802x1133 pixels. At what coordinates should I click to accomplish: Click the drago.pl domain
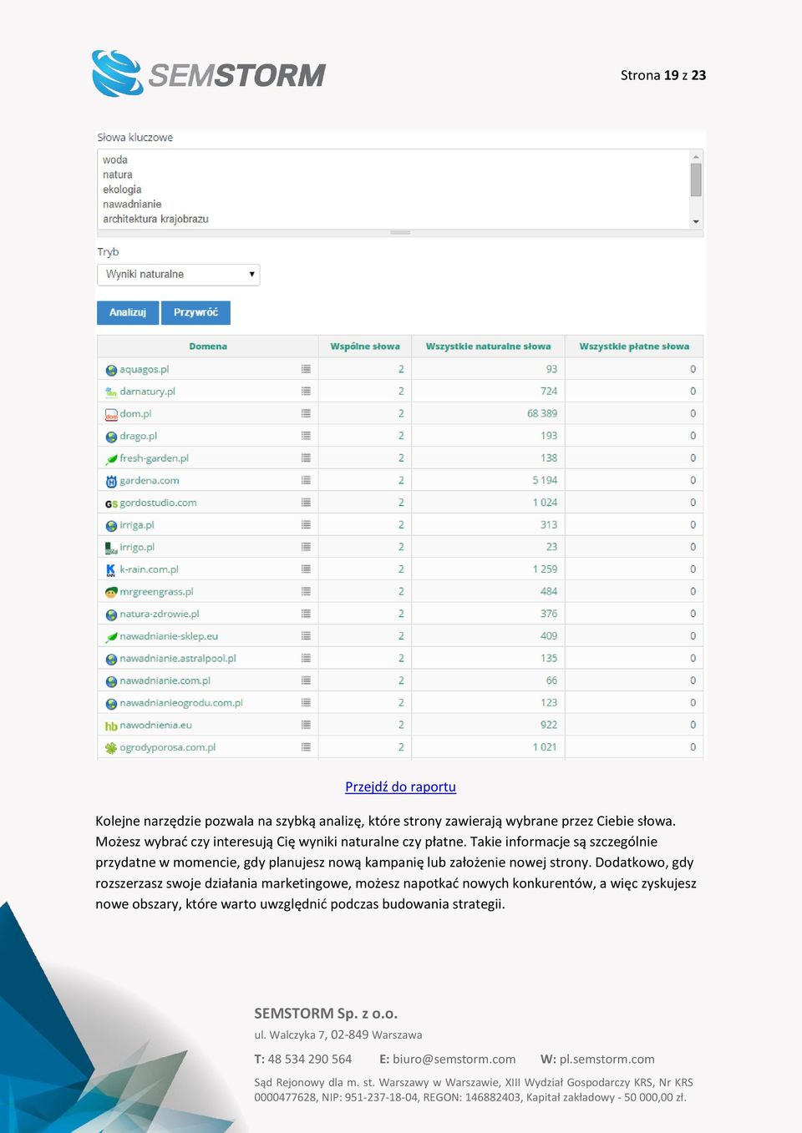138,436
